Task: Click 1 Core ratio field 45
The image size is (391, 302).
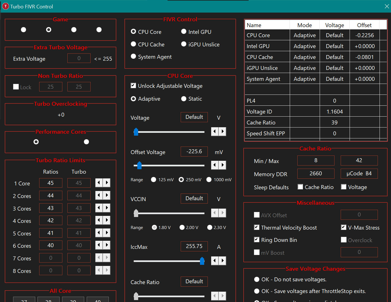Action: pos(51,183)
